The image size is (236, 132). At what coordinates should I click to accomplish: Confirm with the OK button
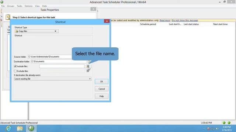(102, 81)
